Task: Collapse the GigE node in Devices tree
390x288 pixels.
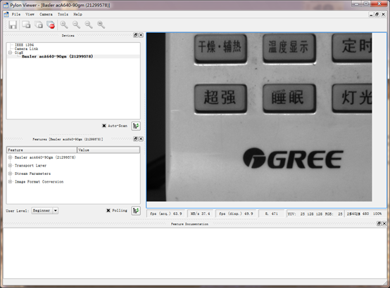Action: click(x=10, y=53)
